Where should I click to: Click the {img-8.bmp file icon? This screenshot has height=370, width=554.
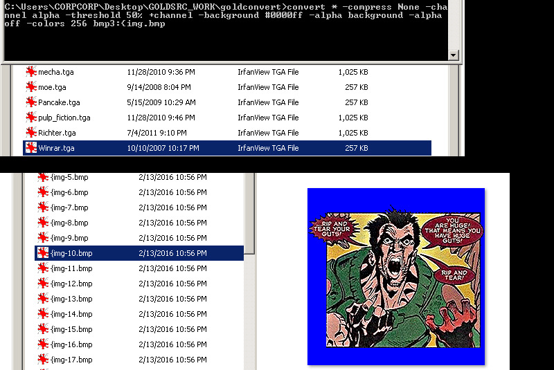coord(43,222)
